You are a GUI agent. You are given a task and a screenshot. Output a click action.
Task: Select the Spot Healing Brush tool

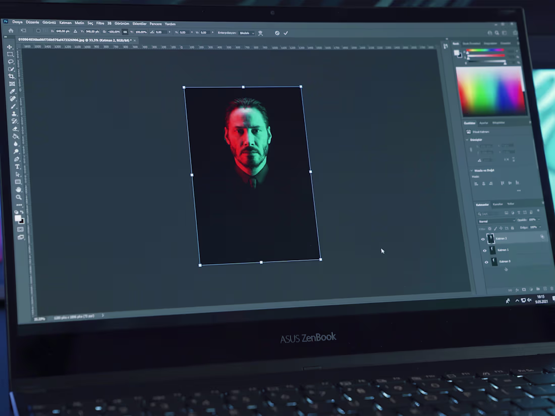(x=13, y=99)
